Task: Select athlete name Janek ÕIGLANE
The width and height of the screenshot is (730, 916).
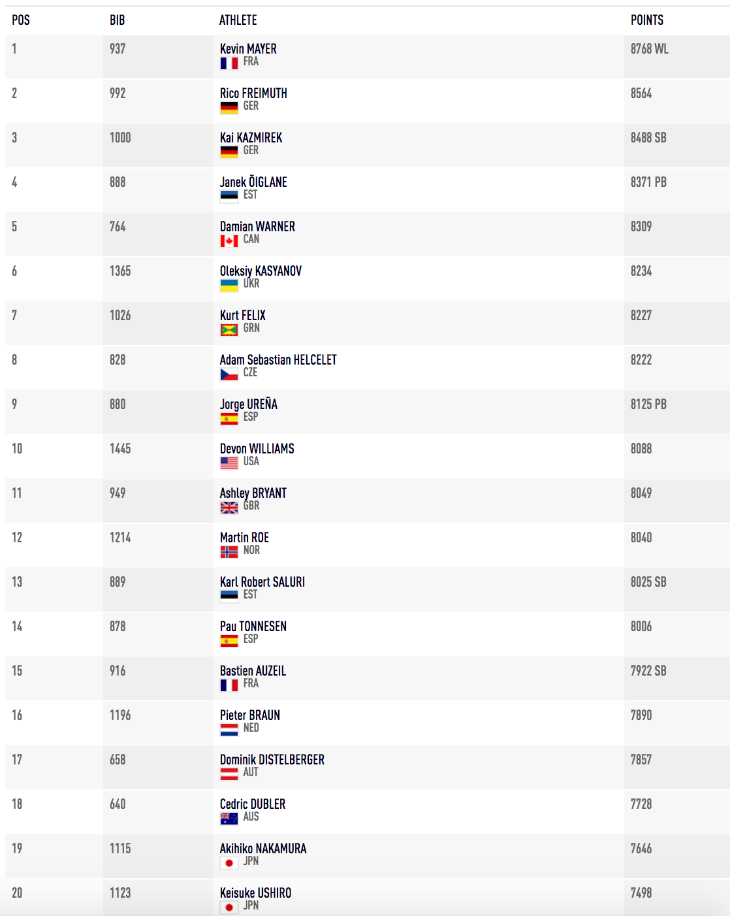Action: point(253,182)
